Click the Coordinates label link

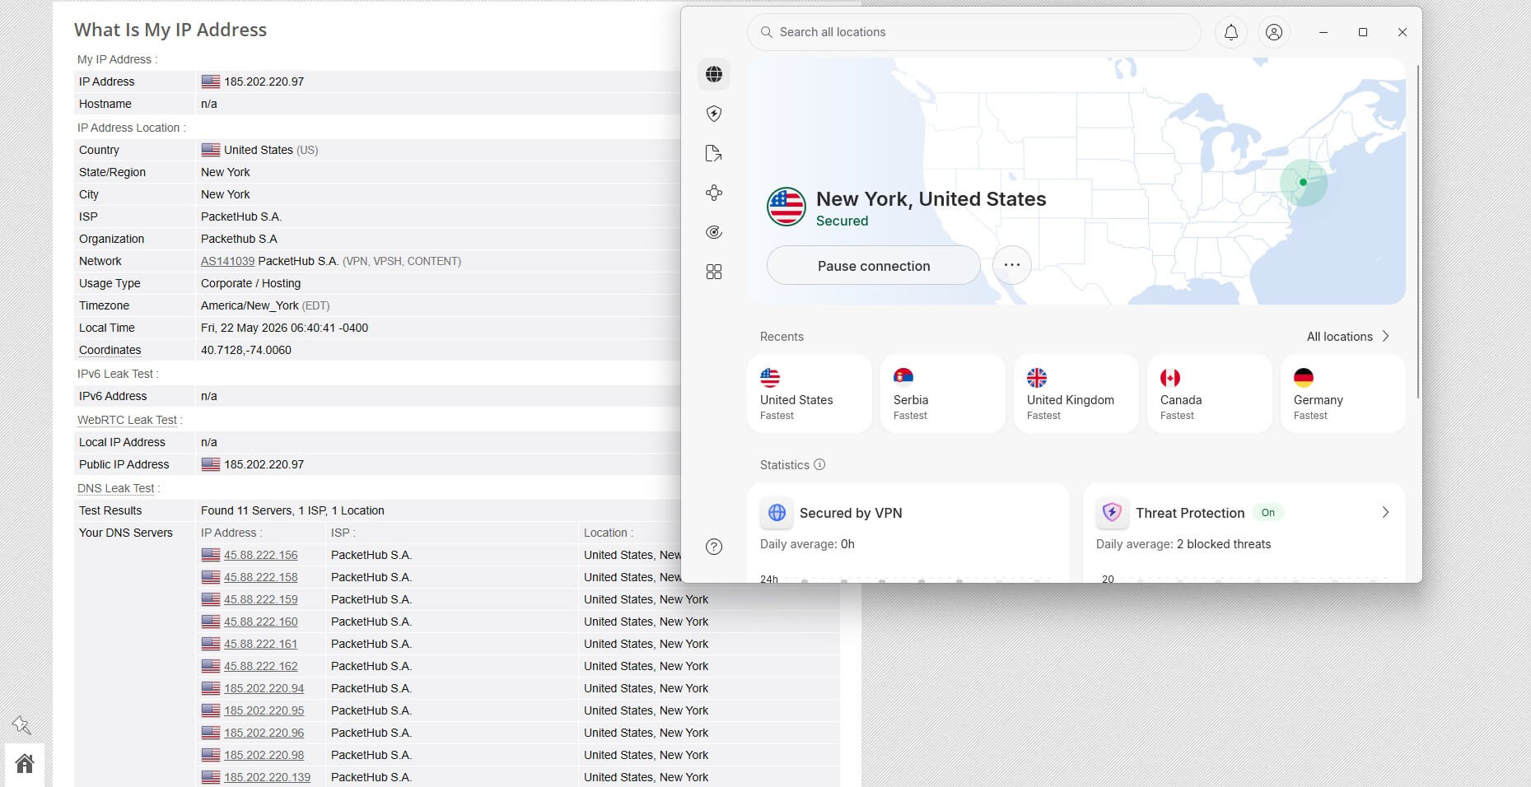click(110, 350)
